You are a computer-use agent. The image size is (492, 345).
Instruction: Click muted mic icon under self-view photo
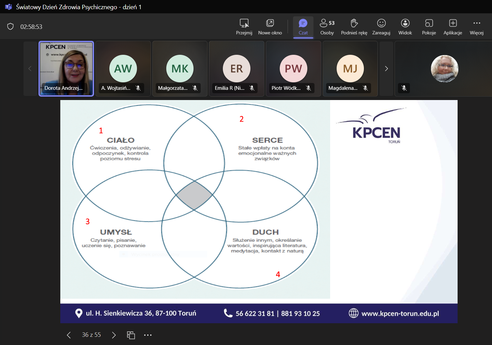click(x=404, y=88)
